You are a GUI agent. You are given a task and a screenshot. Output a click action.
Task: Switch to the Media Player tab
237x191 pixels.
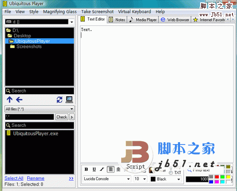pyautogui.click(x=143, y=20)
